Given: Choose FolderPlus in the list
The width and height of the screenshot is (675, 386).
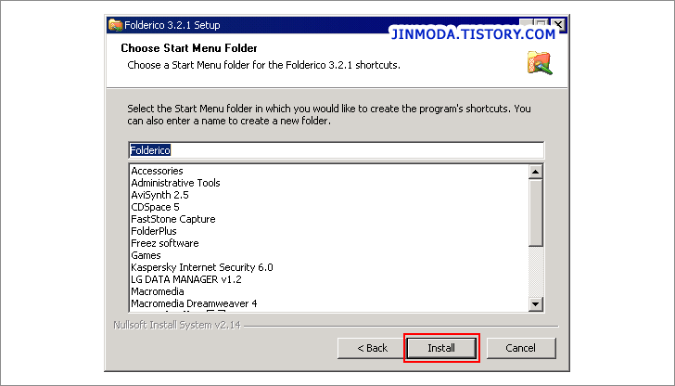Looking at the screenshot, I should (x=154, y=231).
